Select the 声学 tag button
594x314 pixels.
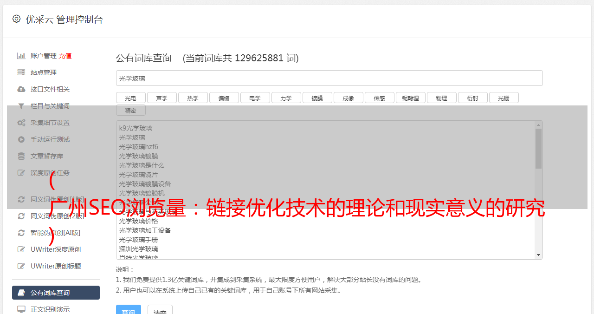[x=161, y=98]
